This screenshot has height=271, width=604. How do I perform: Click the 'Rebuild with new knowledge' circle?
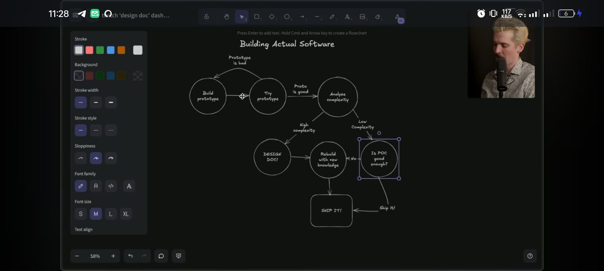[x=328, y=159]
